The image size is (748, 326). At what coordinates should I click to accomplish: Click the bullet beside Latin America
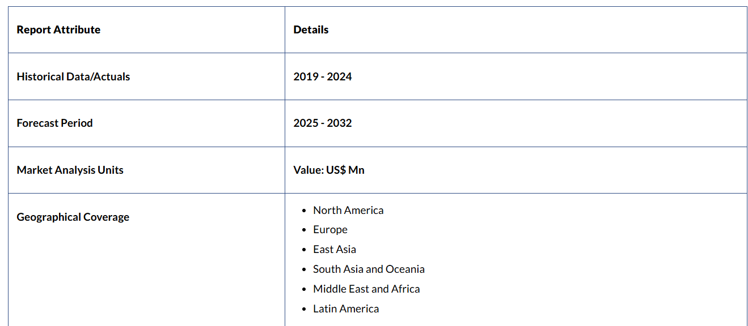click(x=306, y=310)
